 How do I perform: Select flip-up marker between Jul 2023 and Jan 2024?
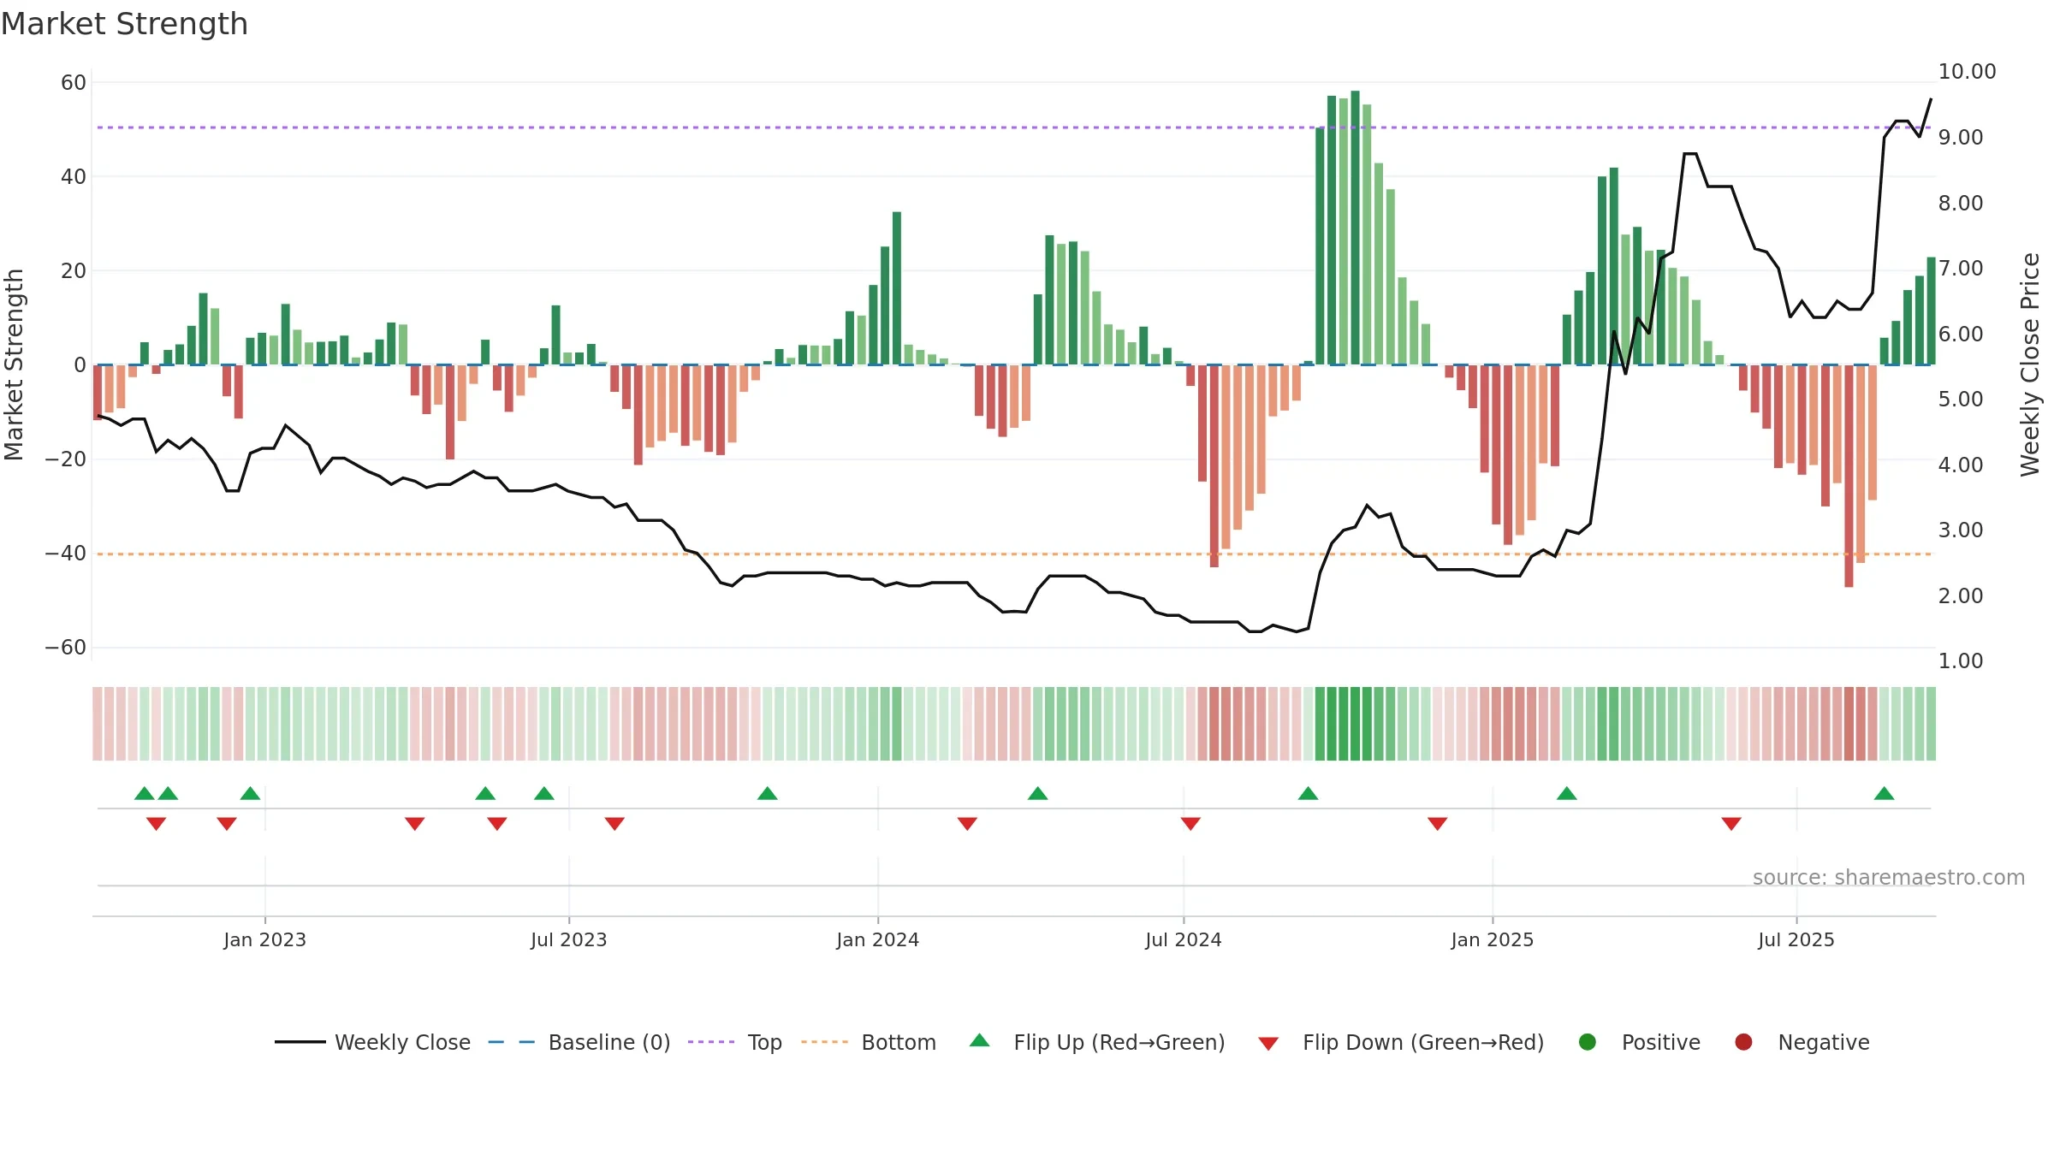[768, 793]
